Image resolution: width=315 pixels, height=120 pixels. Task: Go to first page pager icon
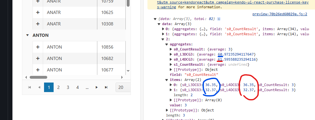[30, 87]
